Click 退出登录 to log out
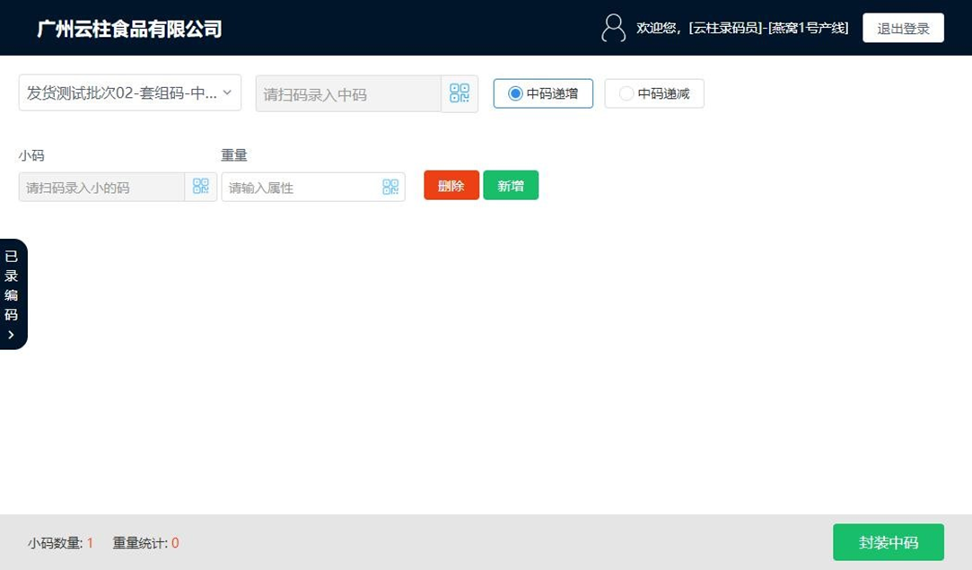 903,27
